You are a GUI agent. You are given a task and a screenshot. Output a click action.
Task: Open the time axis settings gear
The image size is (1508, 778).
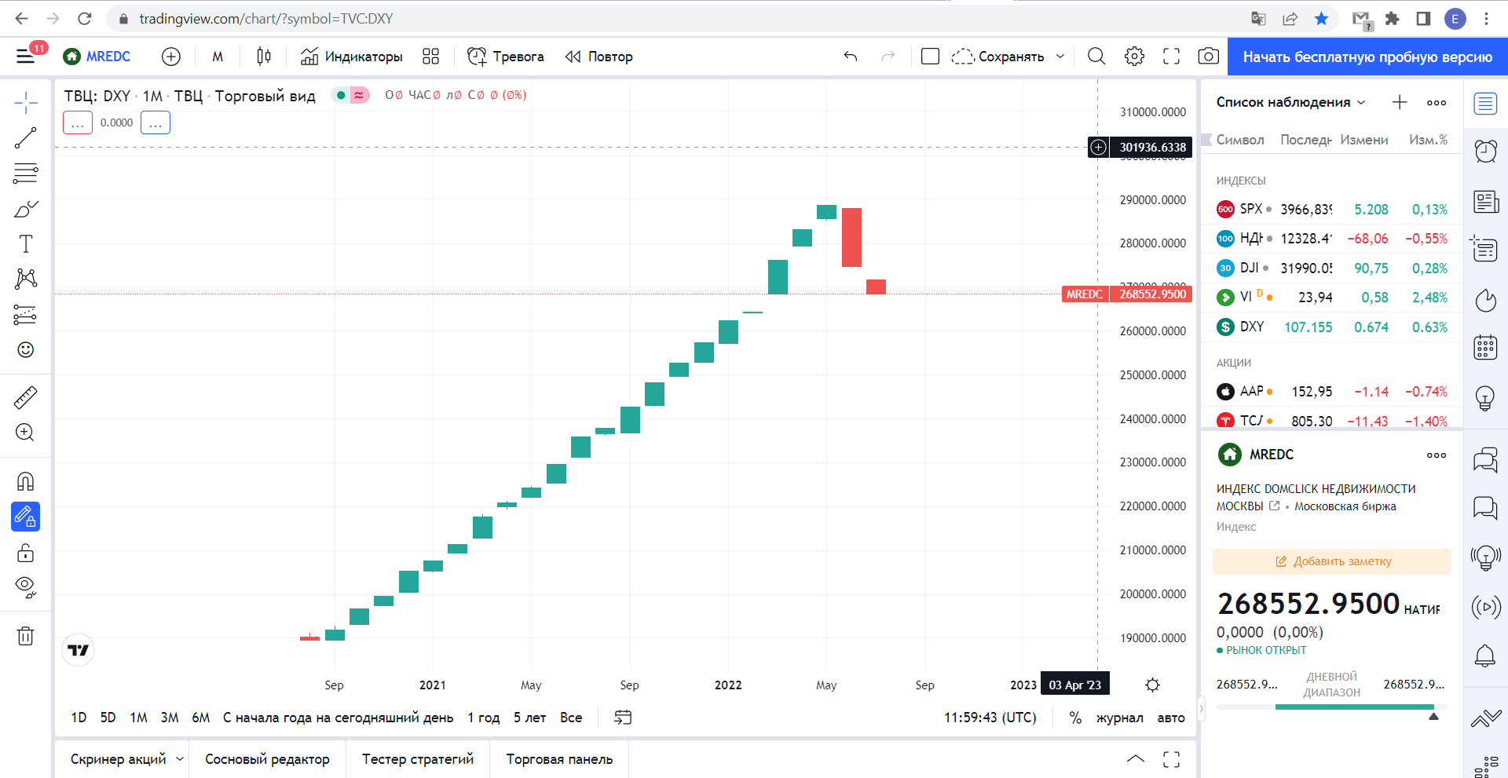pos(1152,685)
